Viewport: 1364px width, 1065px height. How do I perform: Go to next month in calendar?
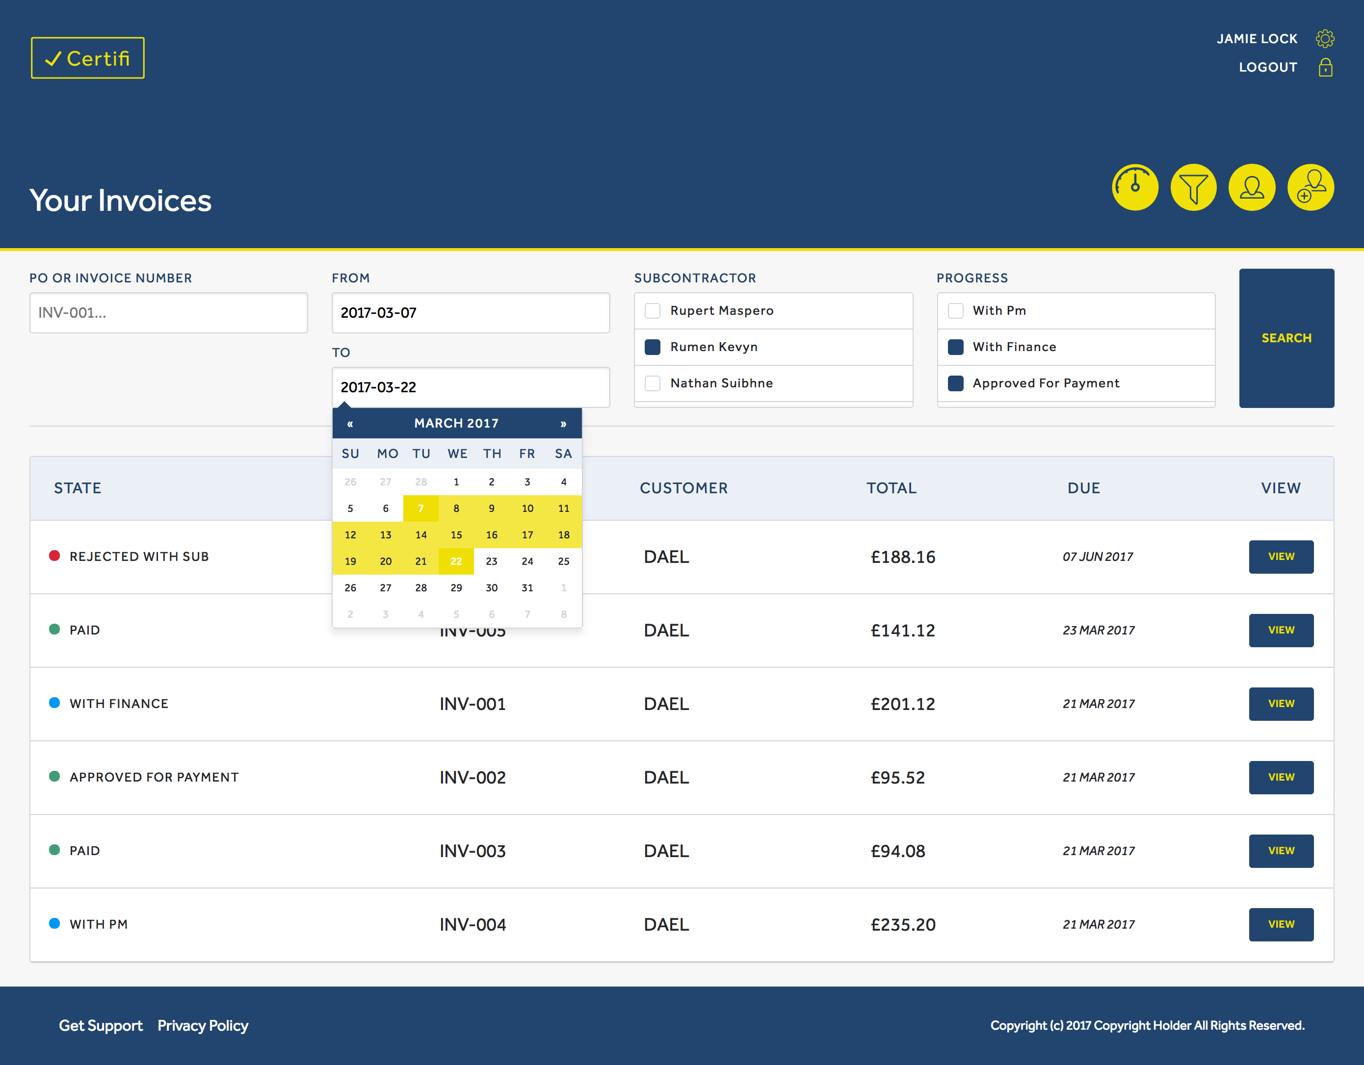pyautogui.click(x=563, y=424)
